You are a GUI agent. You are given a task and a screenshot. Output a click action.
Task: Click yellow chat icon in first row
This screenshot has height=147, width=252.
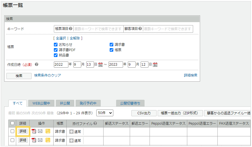(48, 131)
